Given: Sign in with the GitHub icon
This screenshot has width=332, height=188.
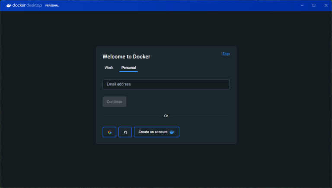Looking at the screenshot, I should [125, 132].
